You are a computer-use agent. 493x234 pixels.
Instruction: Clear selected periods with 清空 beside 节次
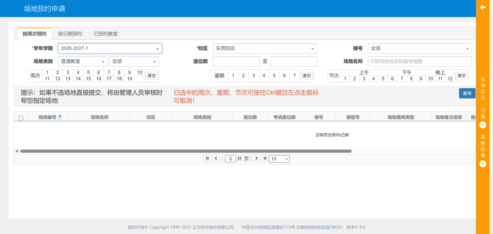point(461,76)
